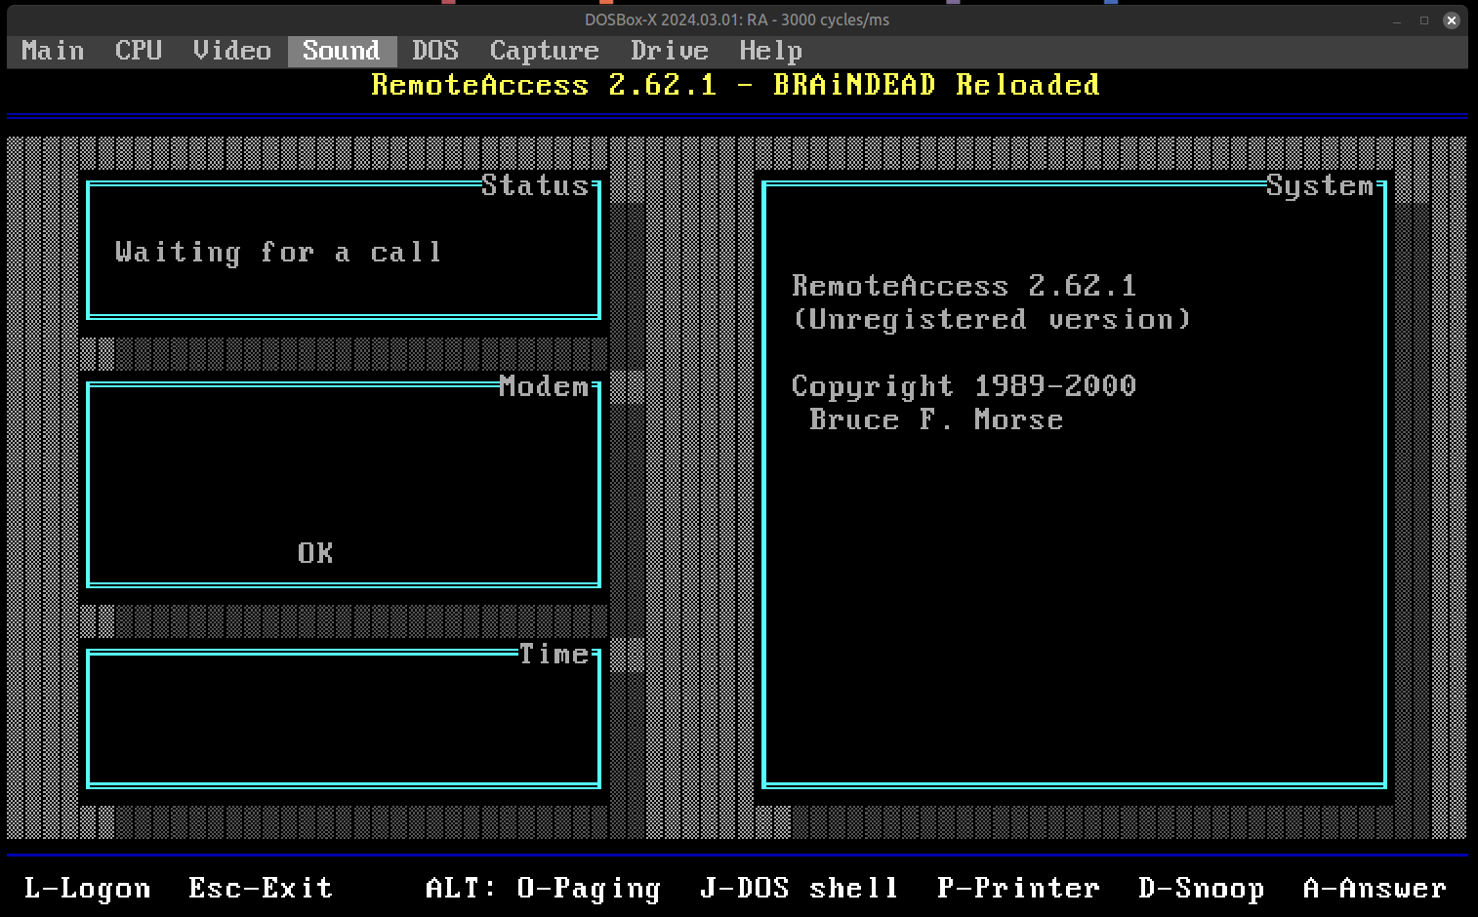Click the Esc-Exit shortcut label
1478x917 pixels.
pyautogui.click(x=261, y=888)
